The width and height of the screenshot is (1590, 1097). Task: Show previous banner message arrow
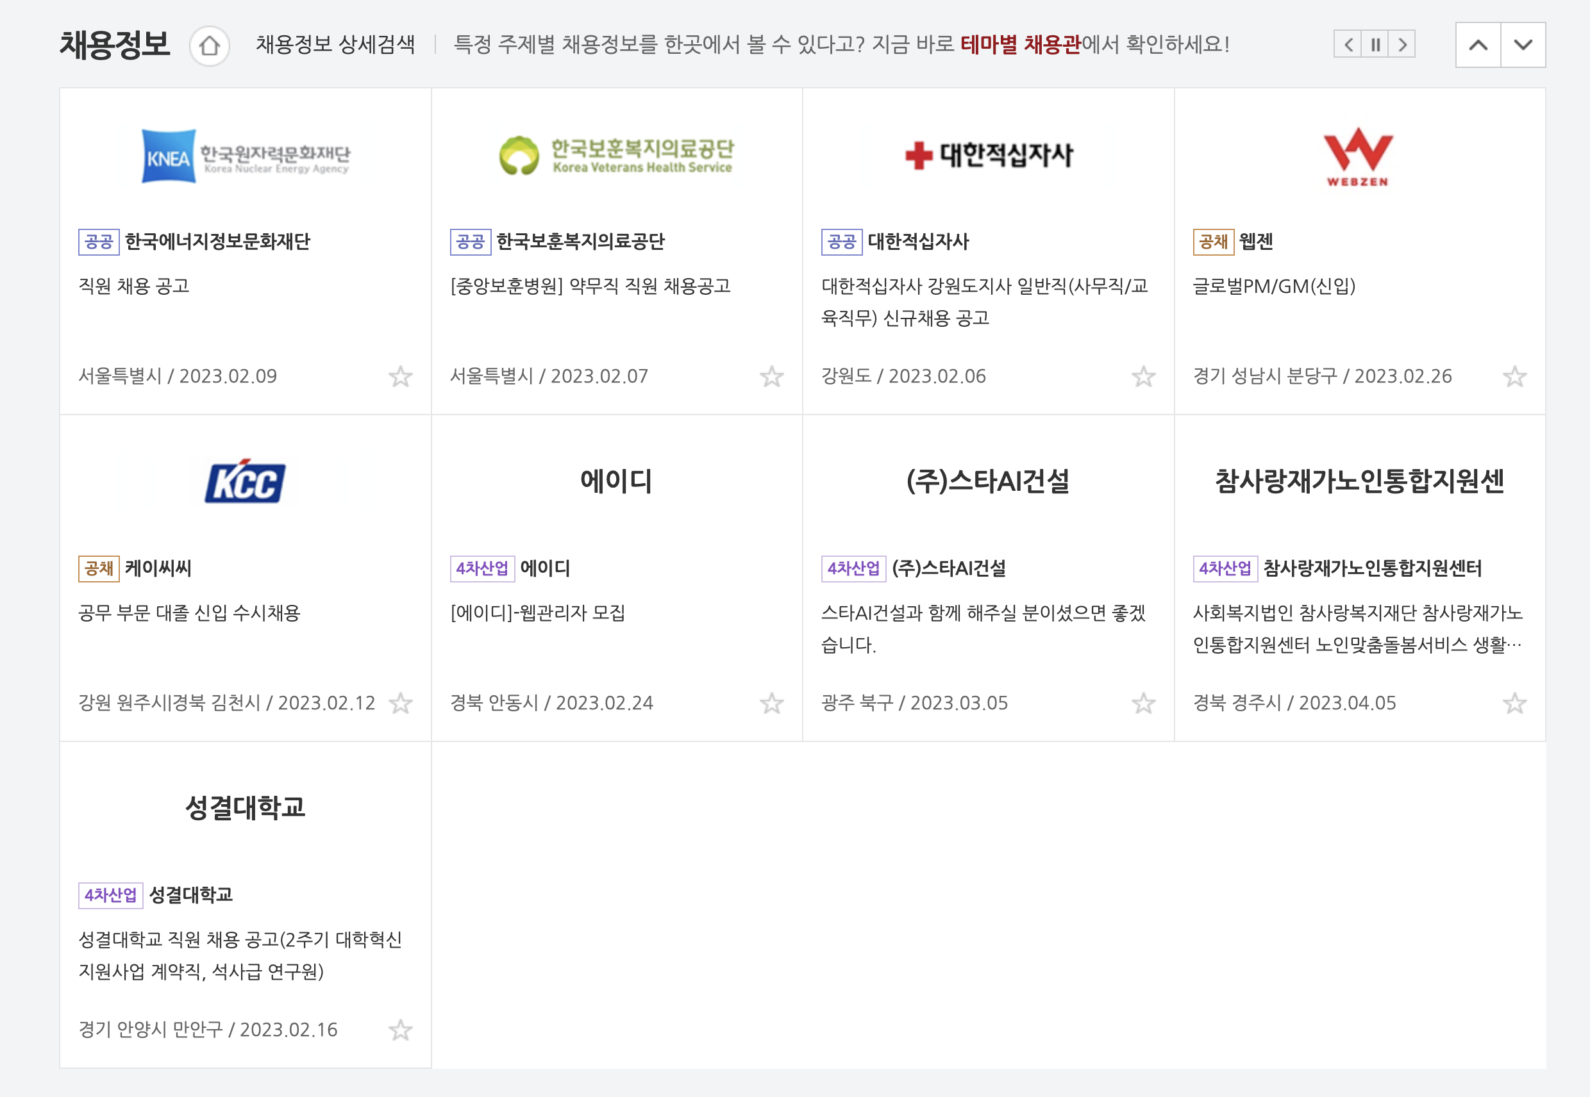point(1348,45)
